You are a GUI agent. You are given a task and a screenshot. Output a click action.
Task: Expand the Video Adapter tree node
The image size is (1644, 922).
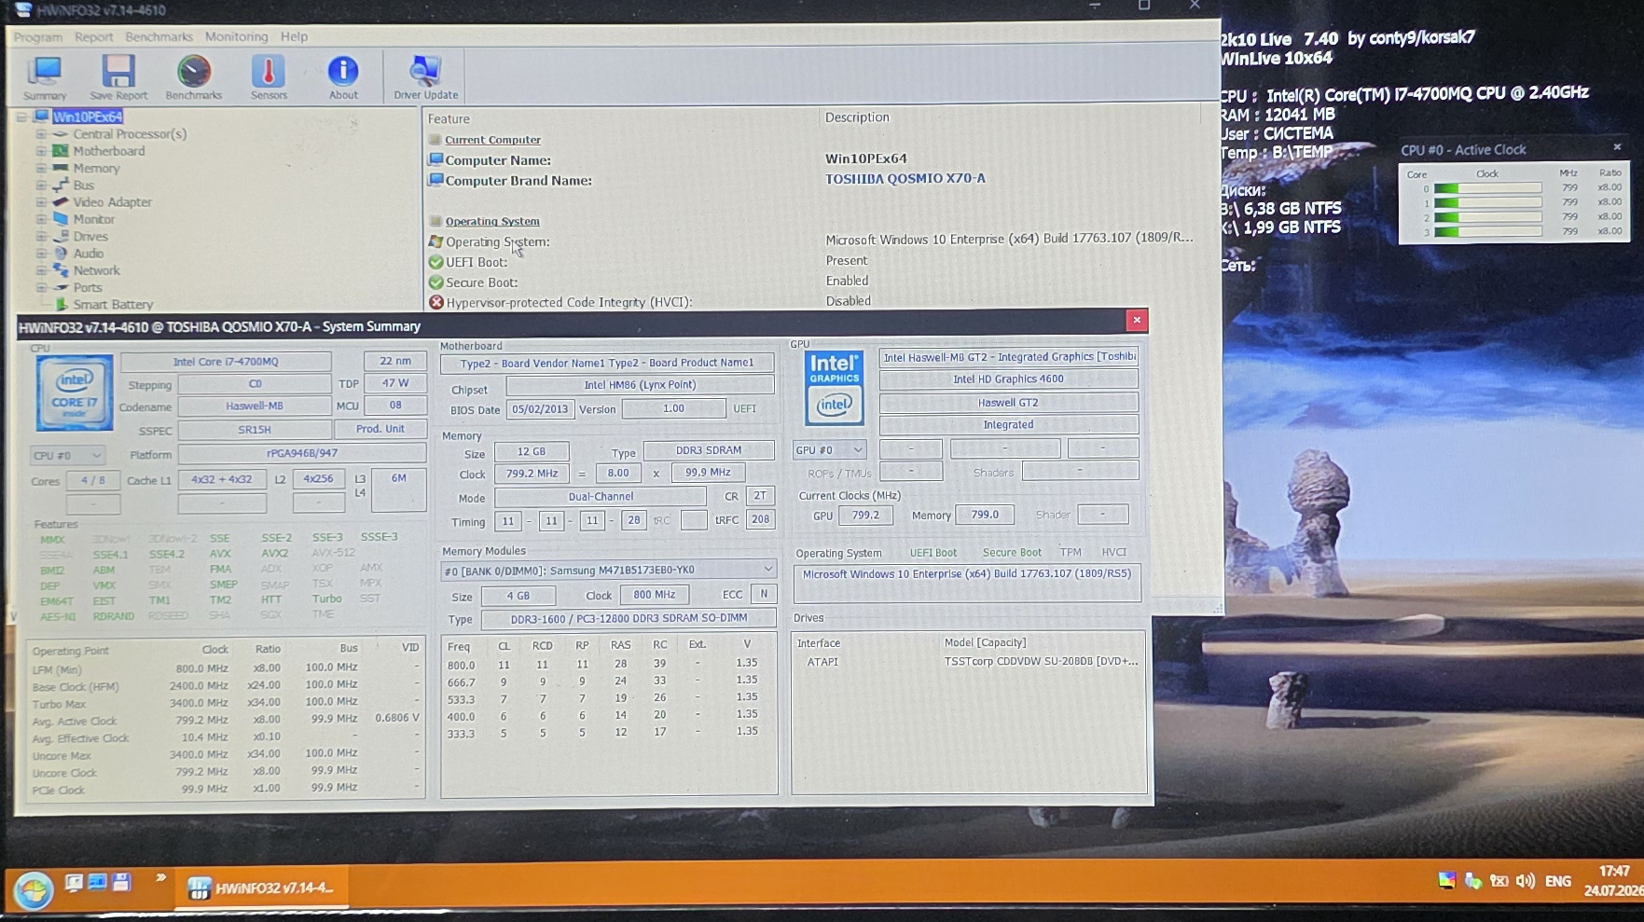point(41,202)
